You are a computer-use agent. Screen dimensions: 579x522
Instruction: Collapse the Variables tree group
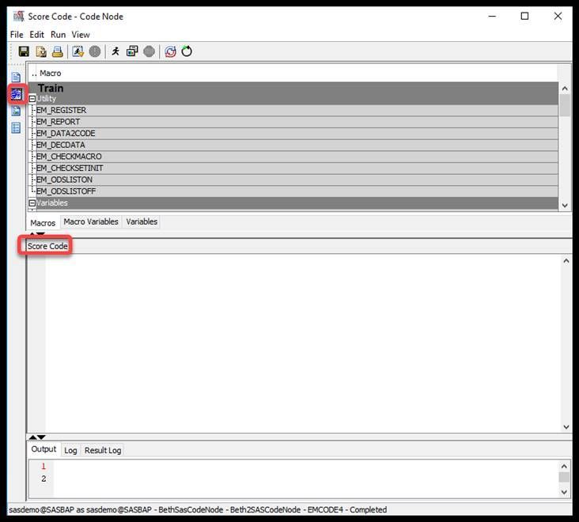(32, 203)
